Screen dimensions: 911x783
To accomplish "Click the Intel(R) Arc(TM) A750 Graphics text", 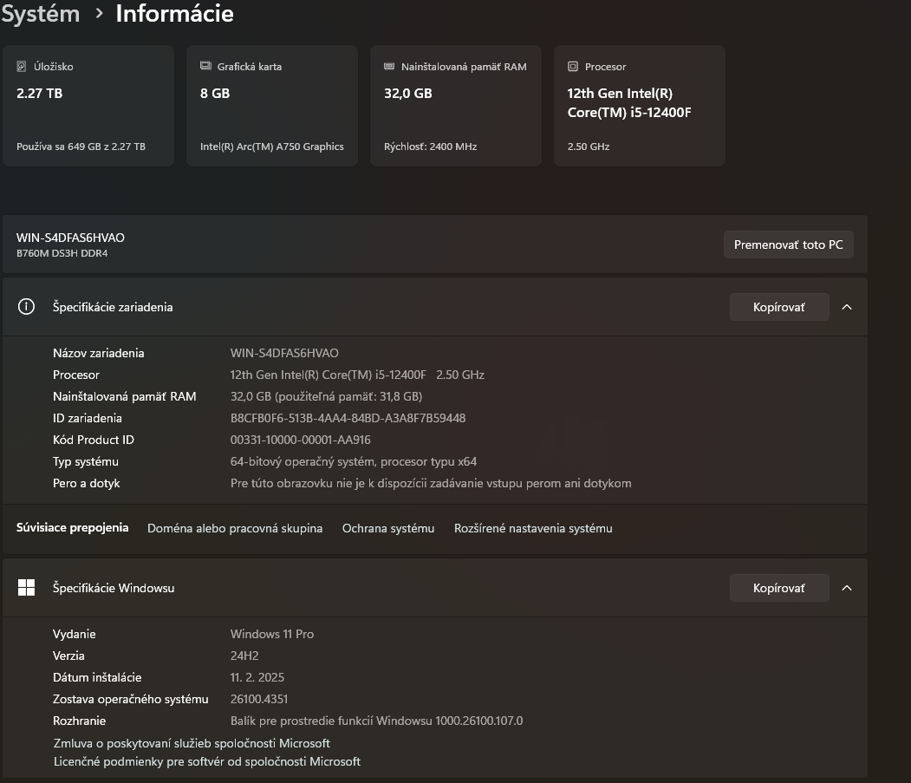I will coord(272,147).
